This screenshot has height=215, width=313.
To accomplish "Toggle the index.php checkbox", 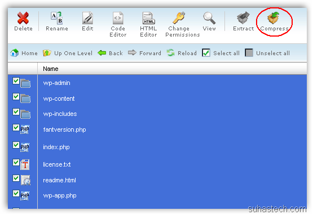I will click(16, 145).
